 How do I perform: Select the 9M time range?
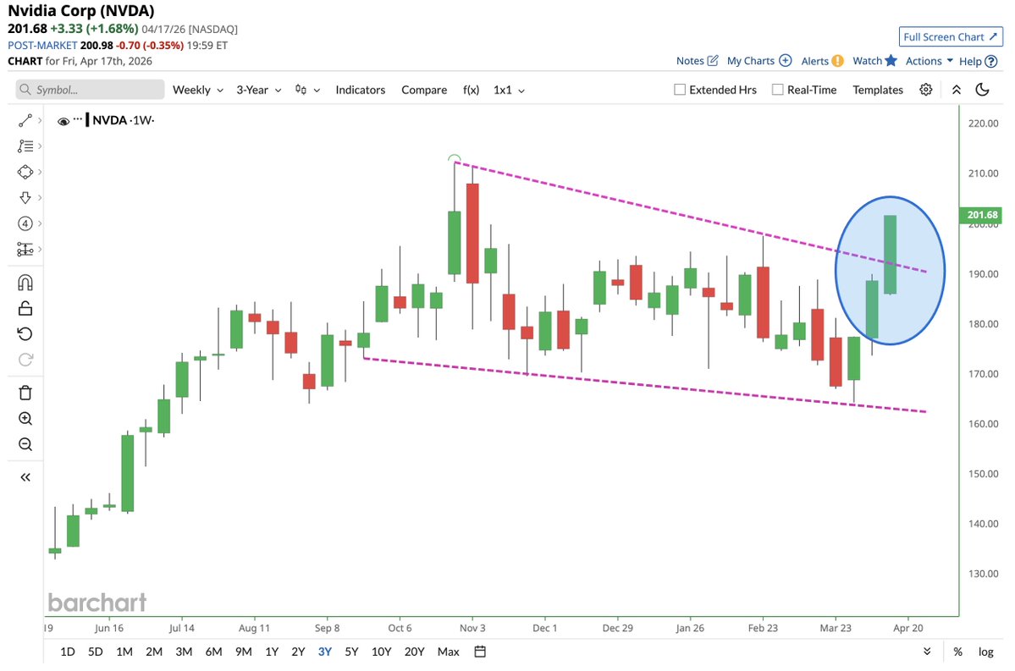[244, 652]
